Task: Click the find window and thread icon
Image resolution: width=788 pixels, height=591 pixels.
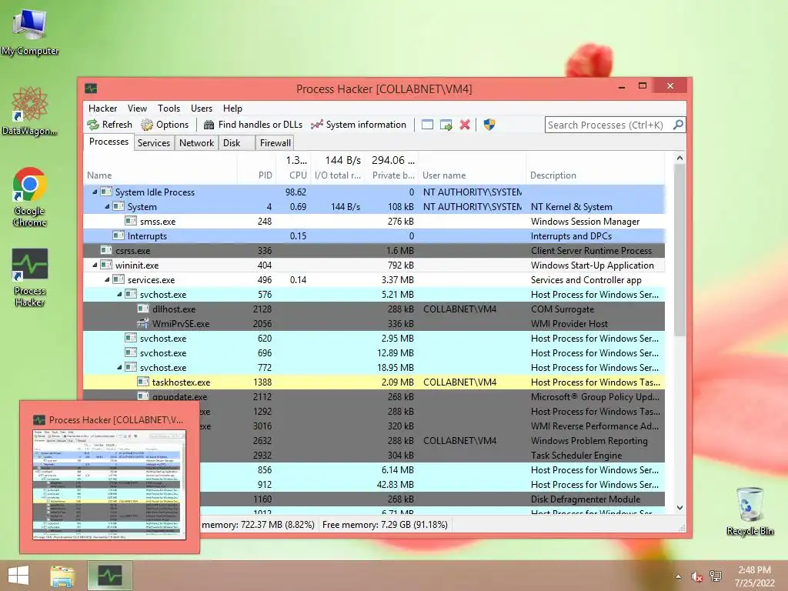Action: [x=446, y=125]
